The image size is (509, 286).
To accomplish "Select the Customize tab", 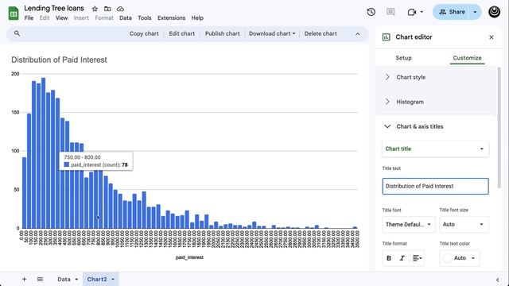I will click(467, 58).
